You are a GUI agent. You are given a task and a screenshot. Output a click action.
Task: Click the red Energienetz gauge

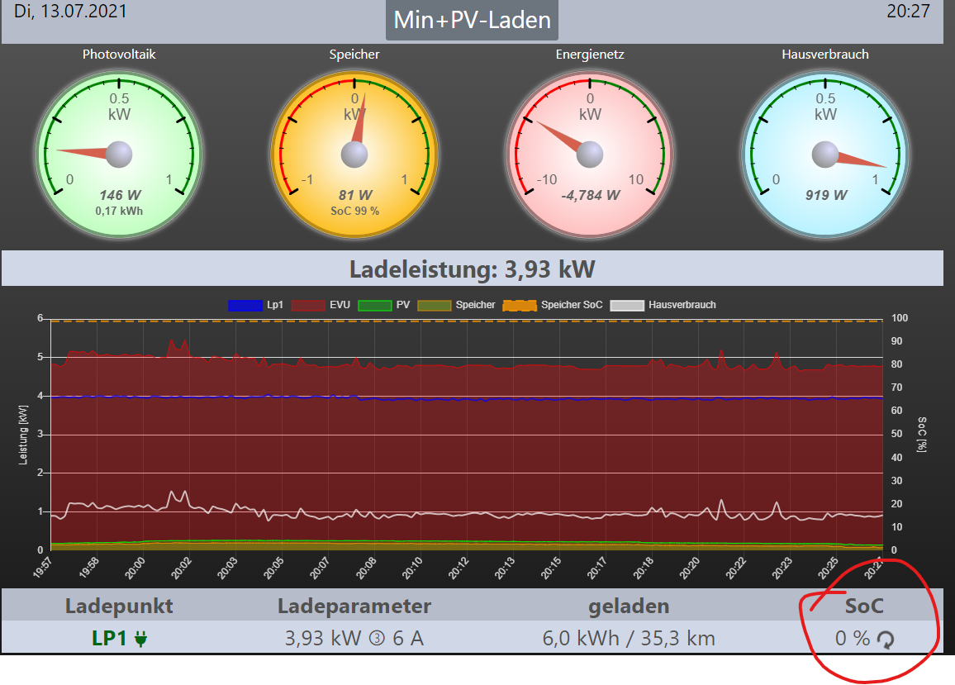(590, 153)
